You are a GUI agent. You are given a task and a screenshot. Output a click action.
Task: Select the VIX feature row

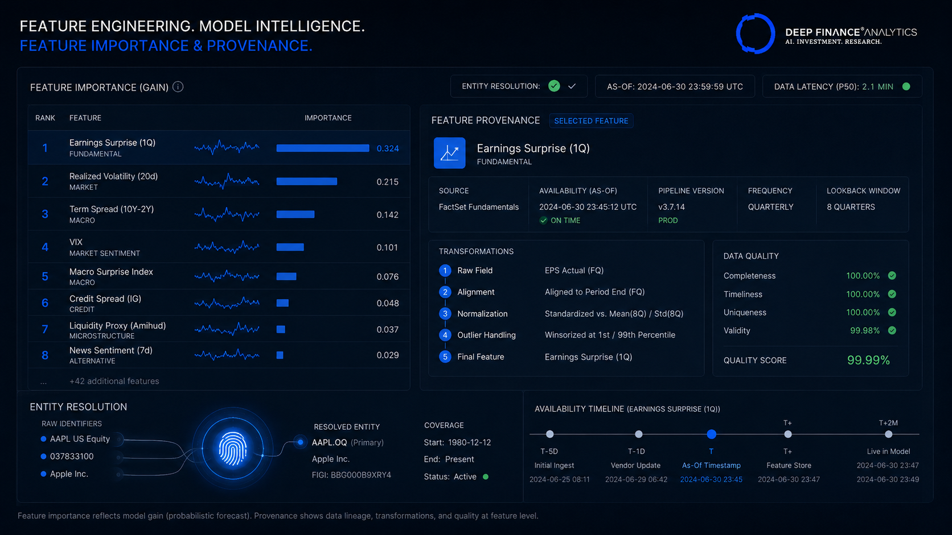[219, 247]
